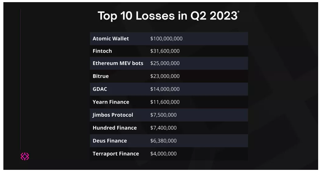Select the GDAC row label
Image resolution: width=320 pixels, height=172 pixels.
100,89
